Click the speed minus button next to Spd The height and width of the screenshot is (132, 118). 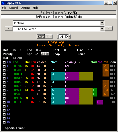[44, 54]
